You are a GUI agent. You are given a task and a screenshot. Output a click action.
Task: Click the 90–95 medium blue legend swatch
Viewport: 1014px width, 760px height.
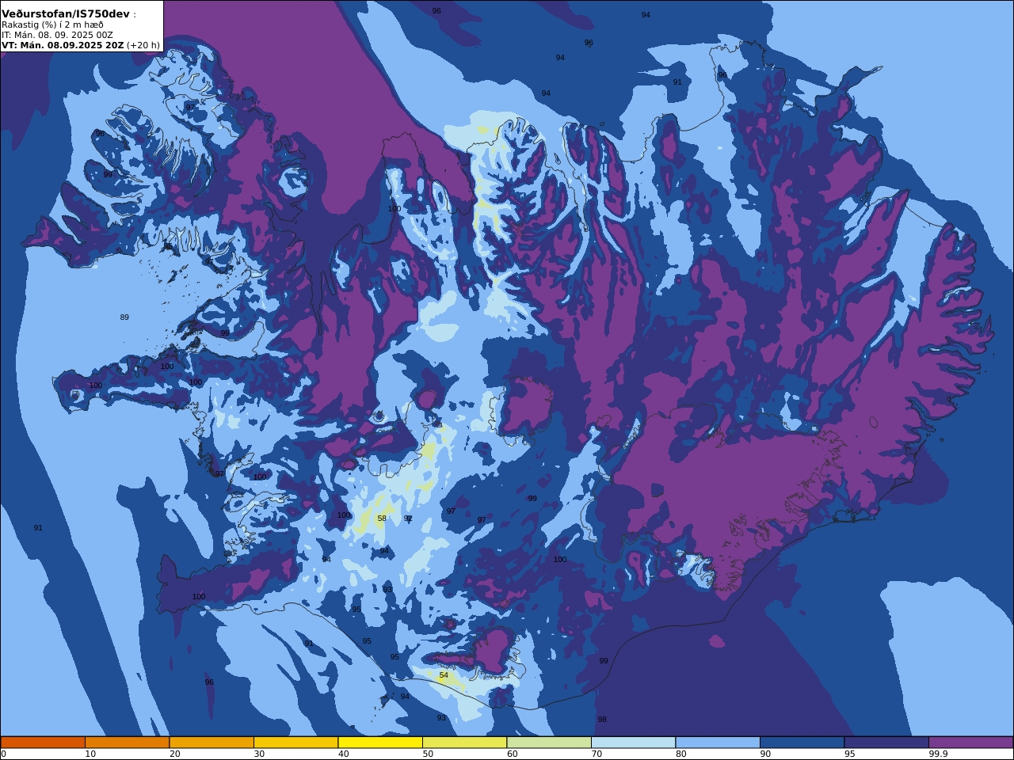coord(802,743)
